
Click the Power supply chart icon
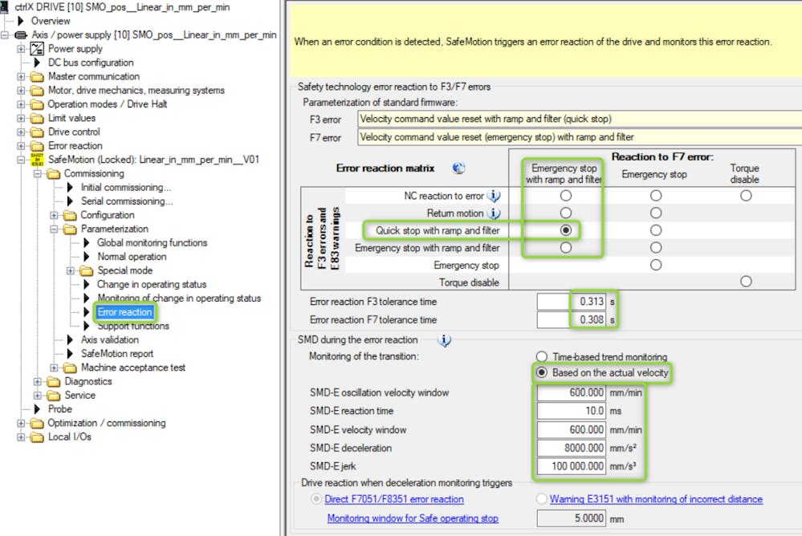[x=37, y=49]
